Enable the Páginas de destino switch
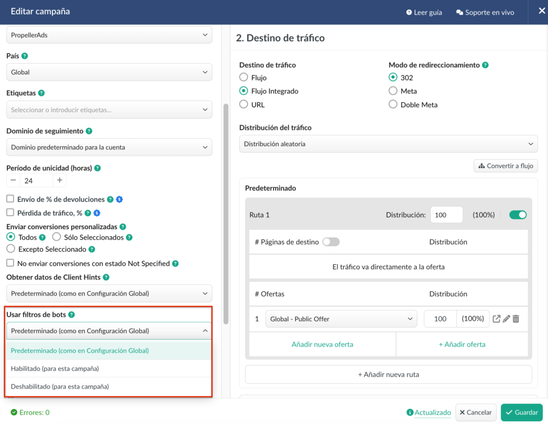Image resolution: width=548 pixels, height=425 pixels. pos(331,242)
